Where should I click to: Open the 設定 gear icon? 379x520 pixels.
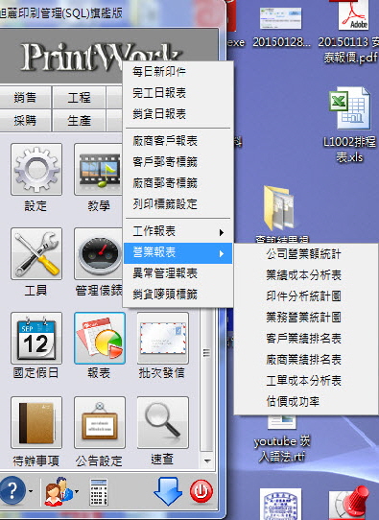click(36, 169)
